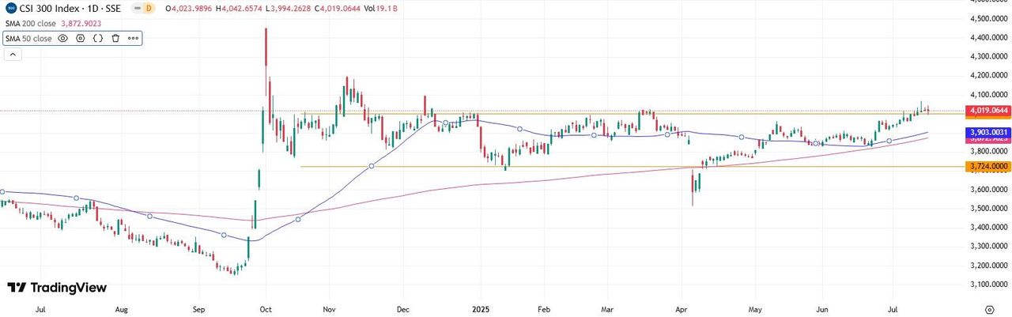Screen dimensions: 1012x317
Task: Open SMA 50 source code braces icon
Action: (97, 38)
